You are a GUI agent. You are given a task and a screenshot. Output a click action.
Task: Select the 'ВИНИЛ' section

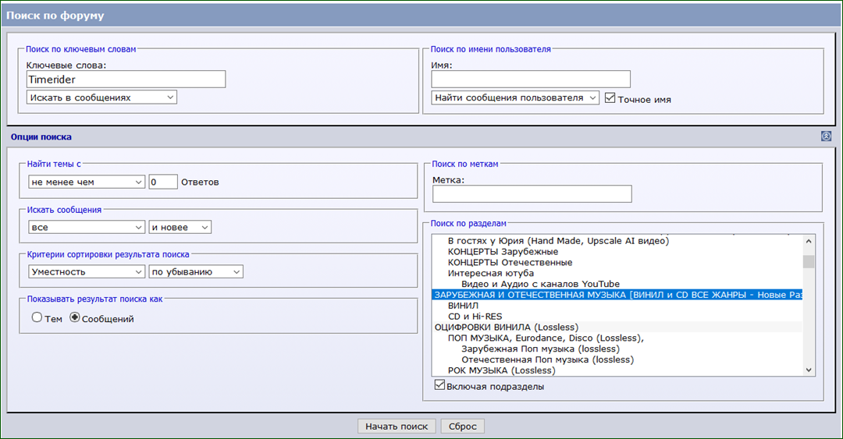(617, 305)
